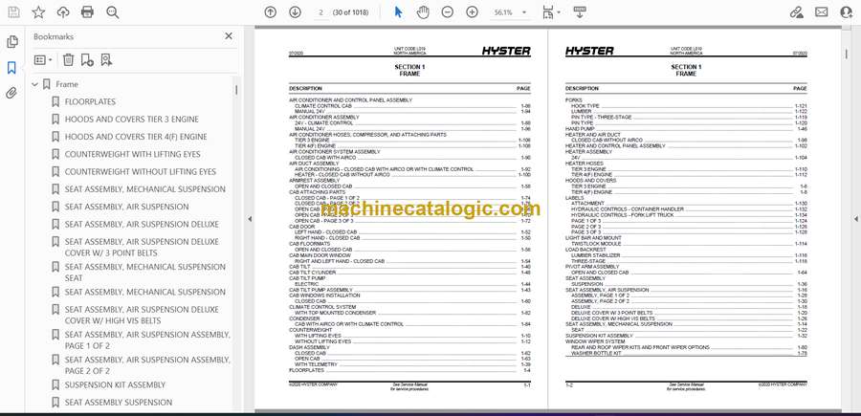Select the Frame bookmark

(x=67, y=84)
